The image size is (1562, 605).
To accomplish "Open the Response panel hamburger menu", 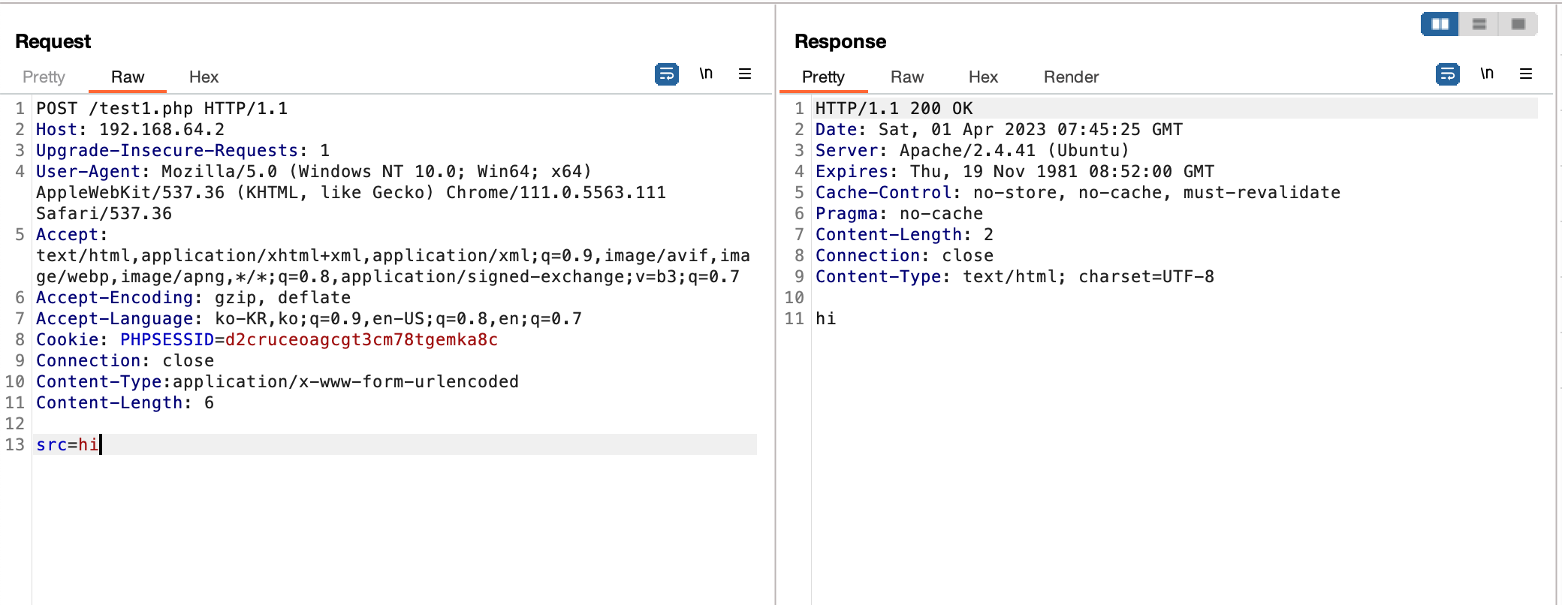I will (x=1526, y=74).
